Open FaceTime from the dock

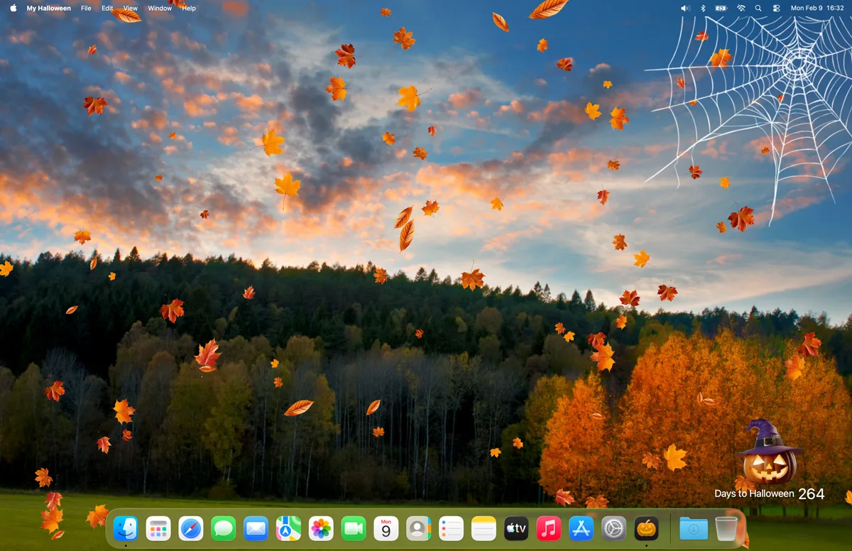point(353,528)
